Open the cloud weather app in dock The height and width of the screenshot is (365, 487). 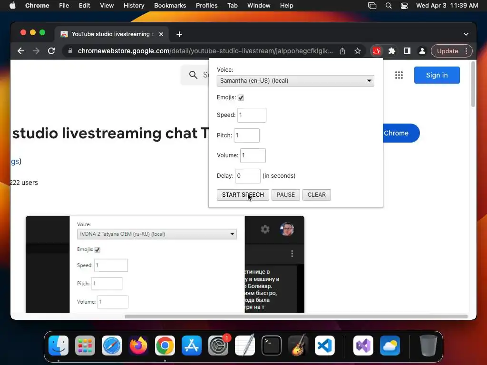[390, 346]
